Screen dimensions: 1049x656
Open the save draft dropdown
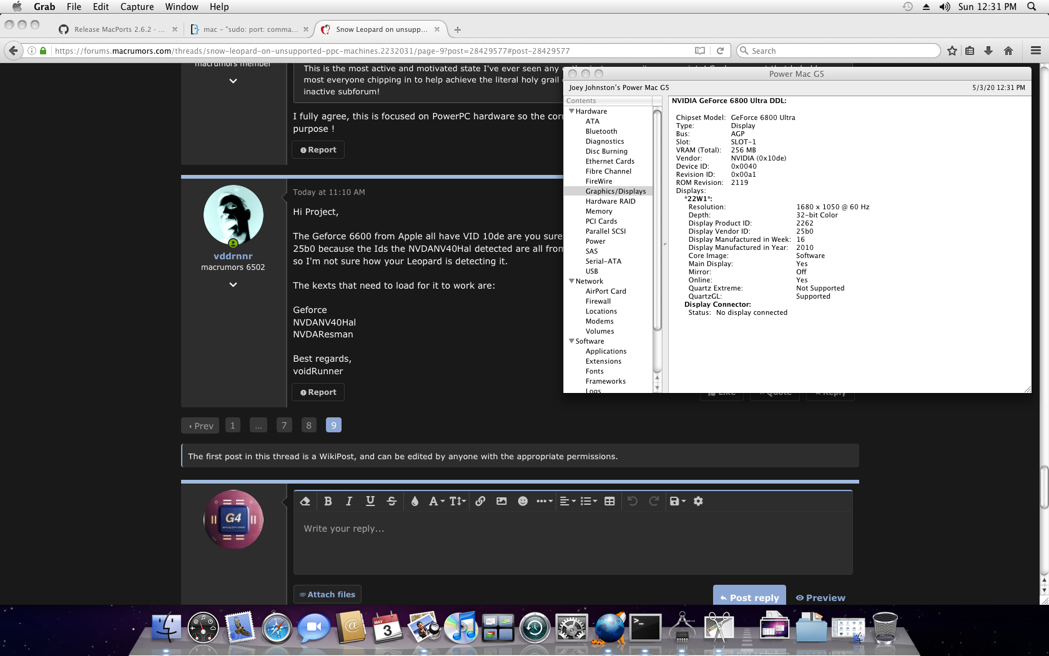tap(677, 501)
